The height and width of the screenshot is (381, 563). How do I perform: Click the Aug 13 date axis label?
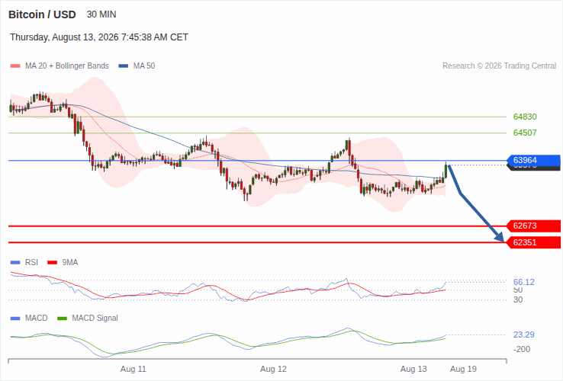(x=413, y=369)
